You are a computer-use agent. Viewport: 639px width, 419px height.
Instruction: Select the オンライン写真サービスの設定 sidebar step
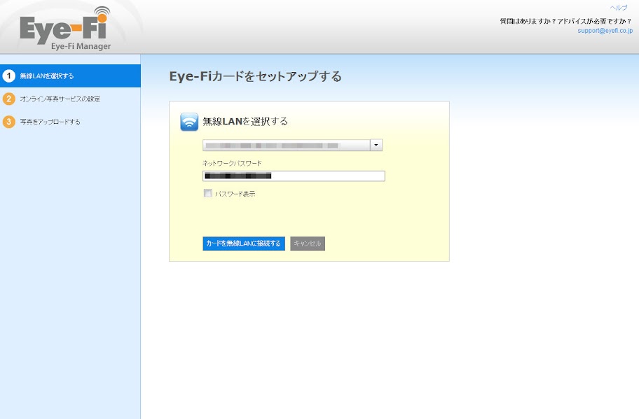(x=60, y=99)
